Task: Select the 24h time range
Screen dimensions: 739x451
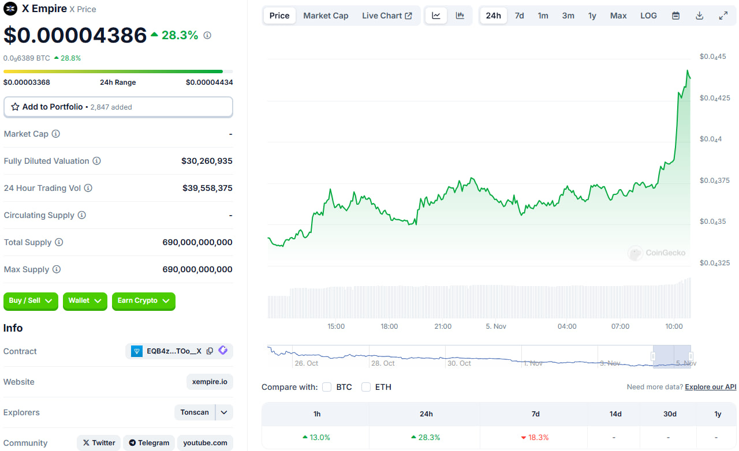Action: pos(494,16)
